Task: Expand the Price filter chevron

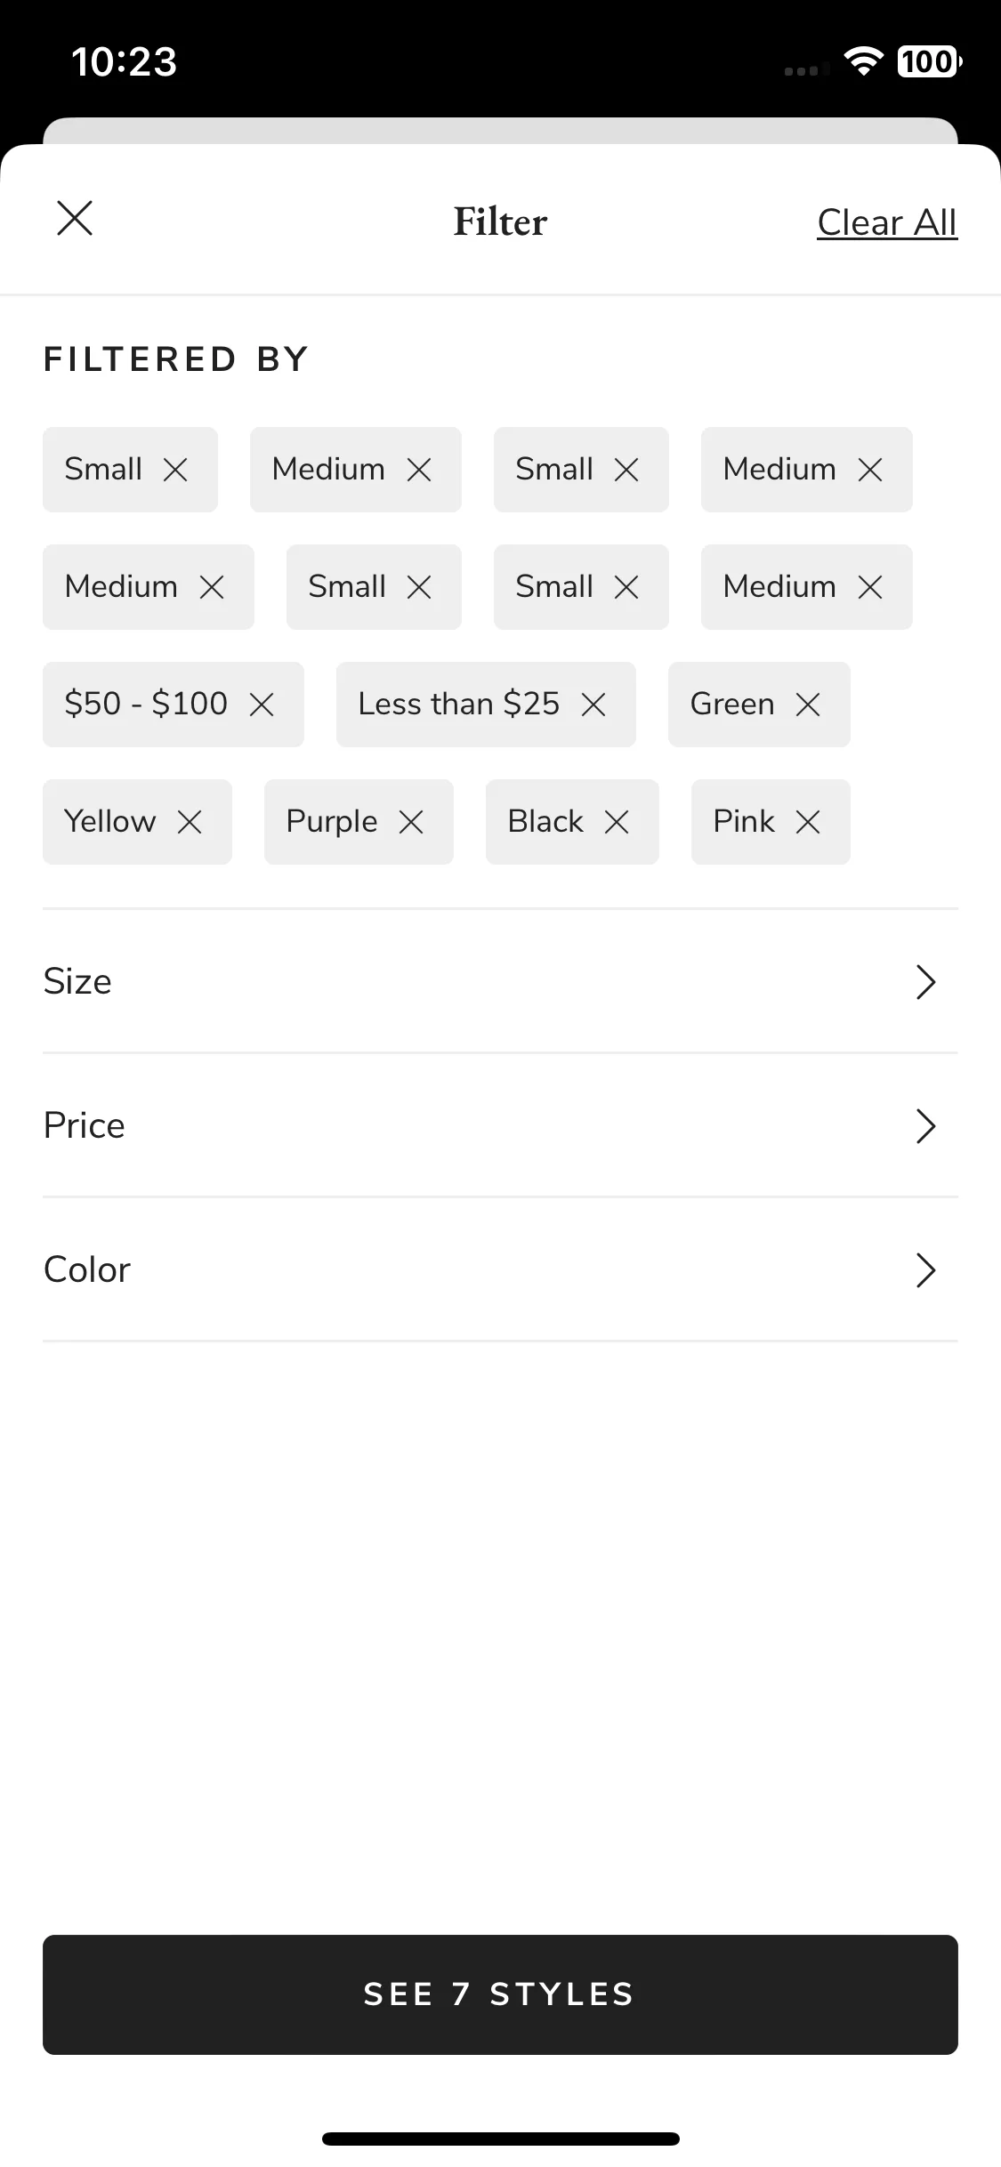Action: [x=926, y=1126]
